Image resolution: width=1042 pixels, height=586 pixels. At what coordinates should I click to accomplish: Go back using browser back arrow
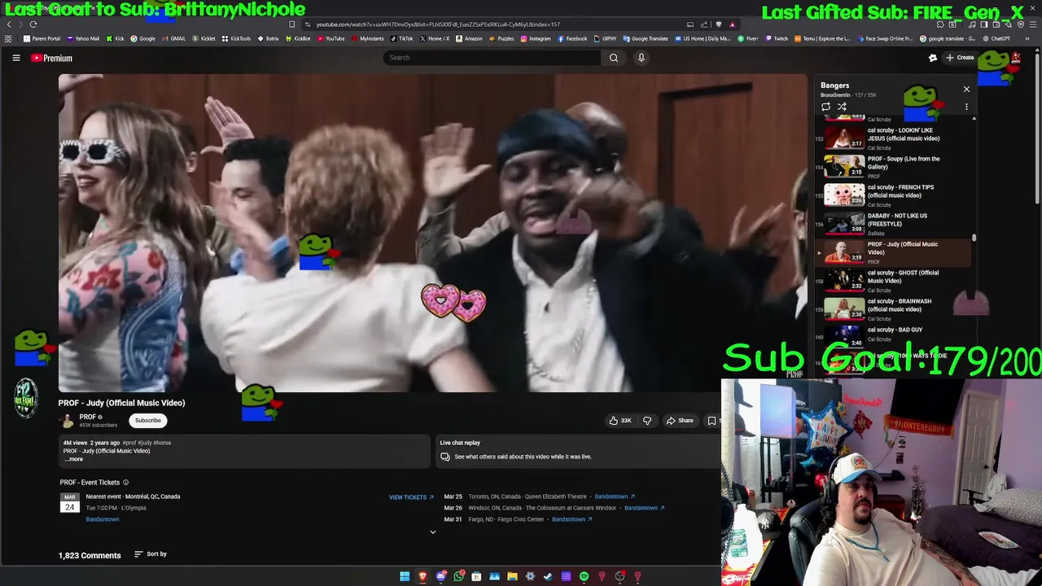9,24
